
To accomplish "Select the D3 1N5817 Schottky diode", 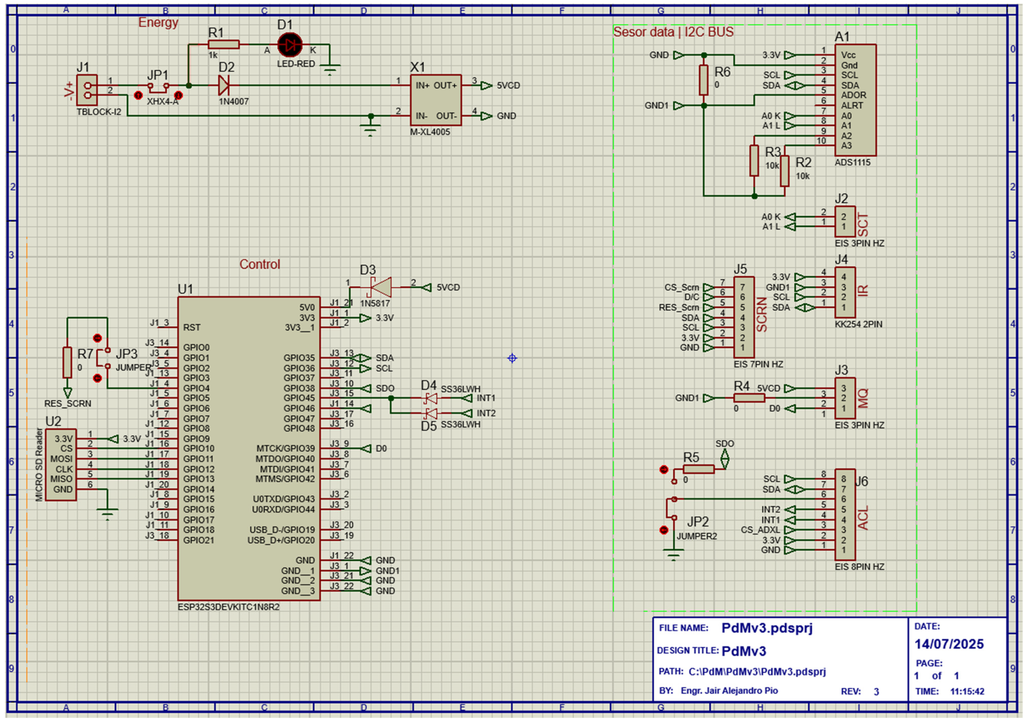I will [x=380, y=287].
